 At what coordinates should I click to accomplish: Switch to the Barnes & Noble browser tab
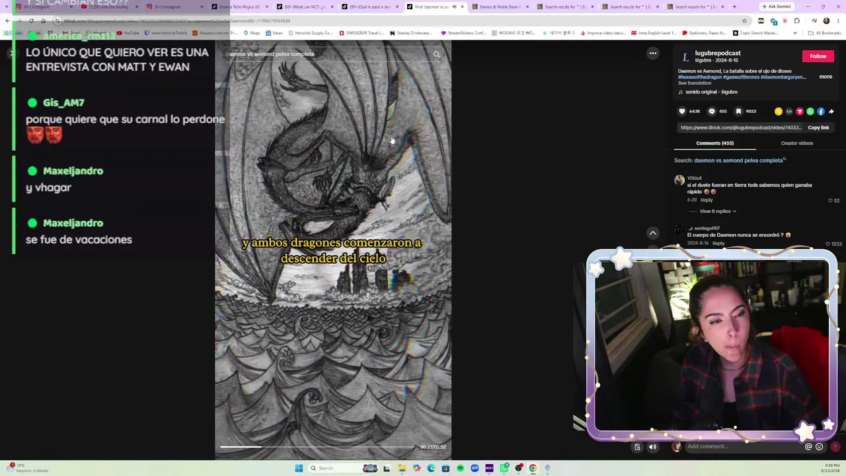click(x=500, y=7)
